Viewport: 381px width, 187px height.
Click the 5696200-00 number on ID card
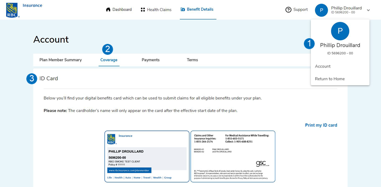(117, 158)
